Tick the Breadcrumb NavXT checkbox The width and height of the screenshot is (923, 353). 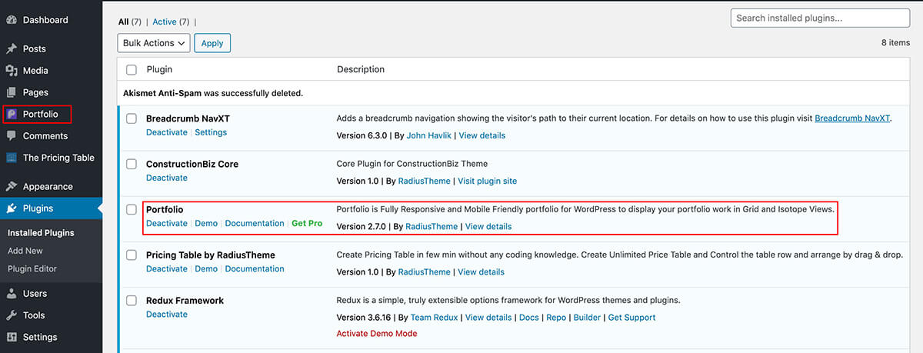[x=132, y=119]
